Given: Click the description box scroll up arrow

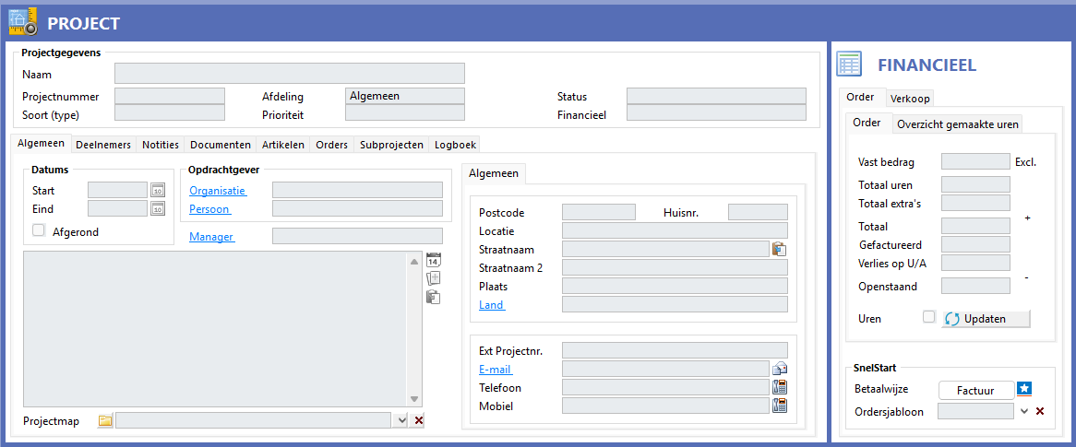Looking at the screenshot, I should click(x=414, y=261).
